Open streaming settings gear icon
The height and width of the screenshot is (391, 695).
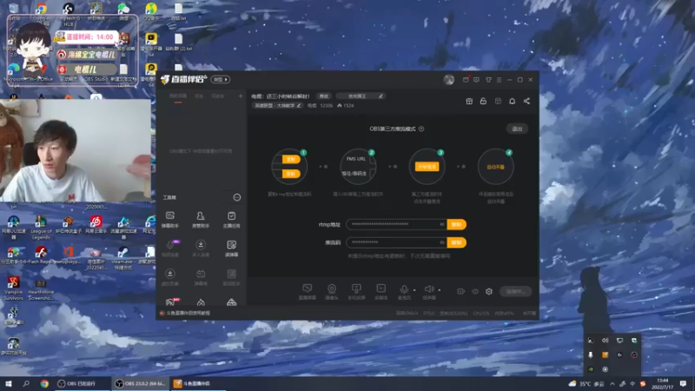pyautogui.click(x=489, y=291)
